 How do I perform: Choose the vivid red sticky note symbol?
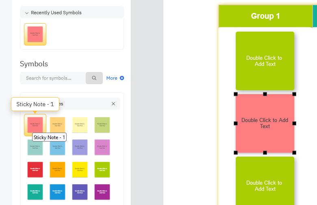(35, 169)
